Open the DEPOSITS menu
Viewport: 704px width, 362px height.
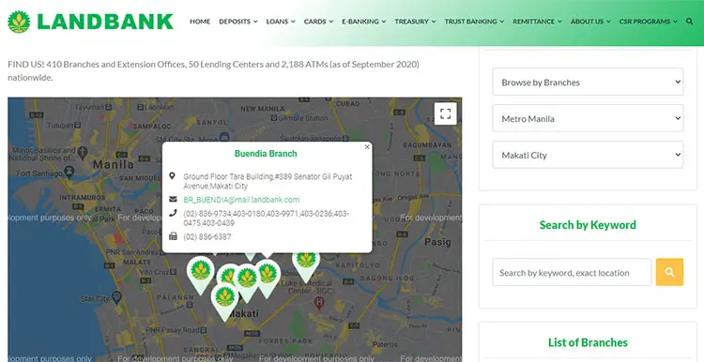click(x=238, y=22)
